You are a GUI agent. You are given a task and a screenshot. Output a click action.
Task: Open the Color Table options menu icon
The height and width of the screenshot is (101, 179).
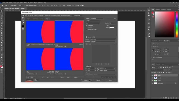click(115, 44)
